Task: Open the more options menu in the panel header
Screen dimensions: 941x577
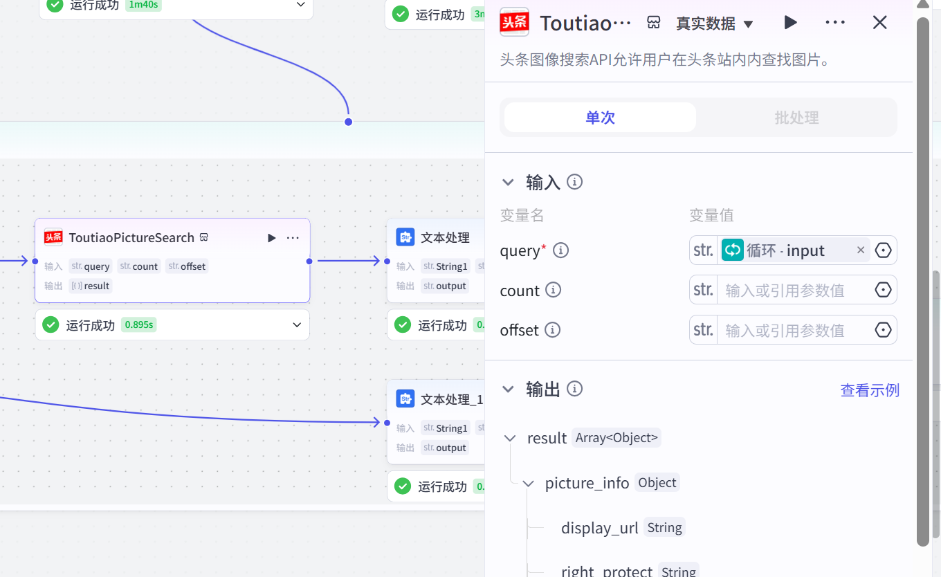Action: 835,23
